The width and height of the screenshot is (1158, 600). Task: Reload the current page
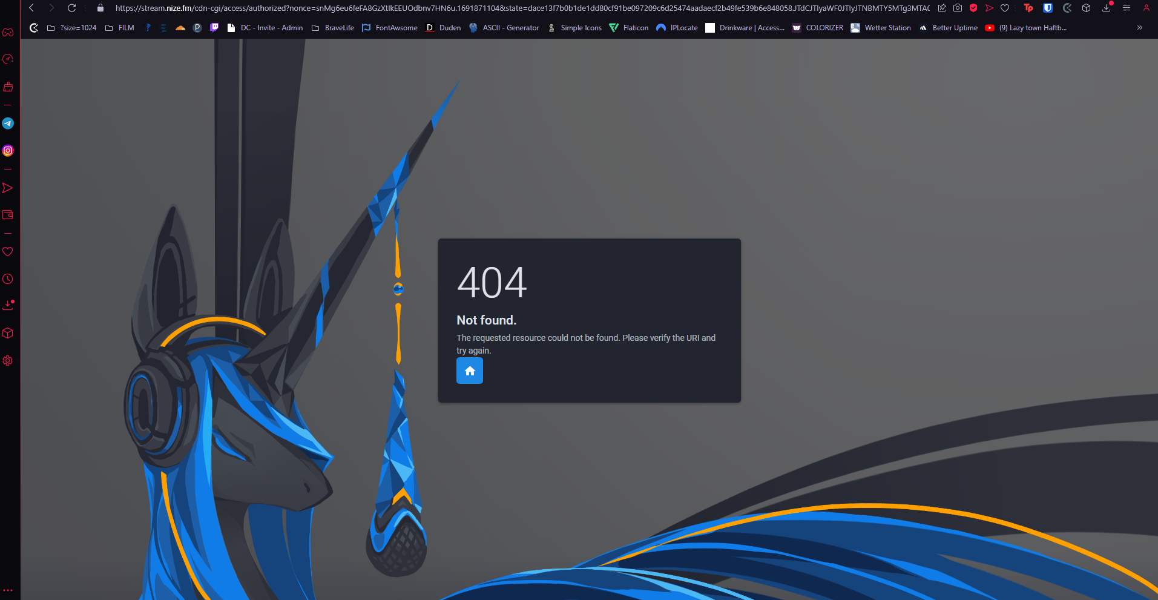click(x=71, y=8)
